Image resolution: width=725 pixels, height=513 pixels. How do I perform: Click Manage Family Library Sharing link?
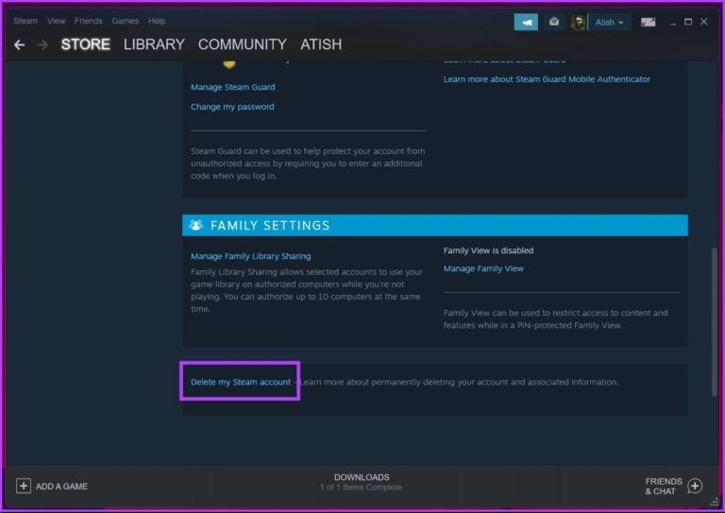click(250, 256)
